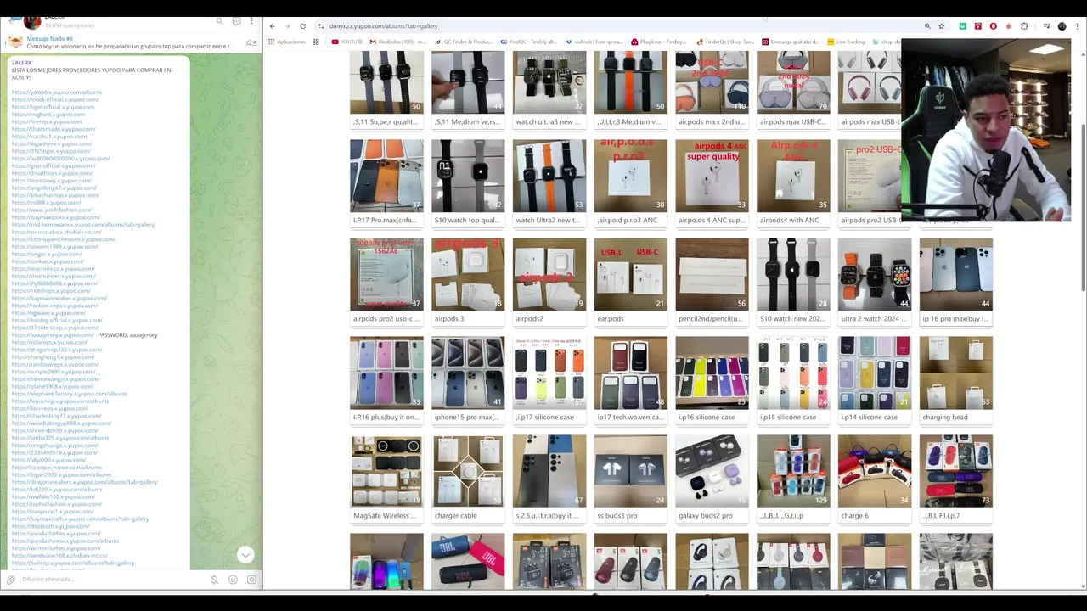This screenshot has height=611, width=1087.
Task: Open the ip17 tech.wo.ven case album
Action: (x=630, y=373)
